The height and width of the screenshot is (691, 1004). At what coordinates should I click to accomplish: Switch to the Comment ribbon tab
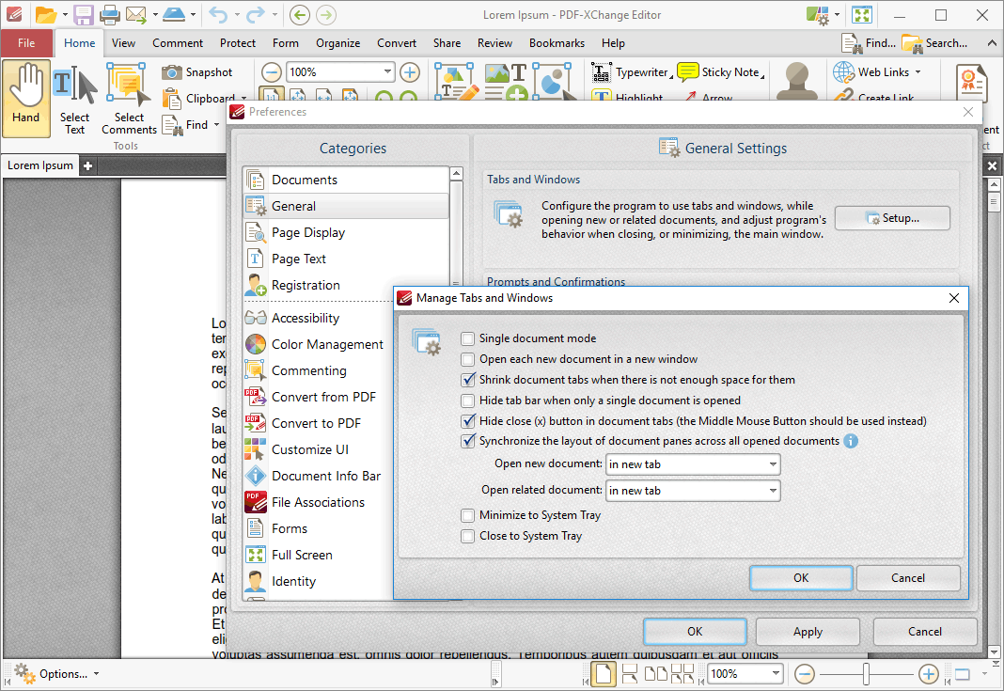coord(178,43)
